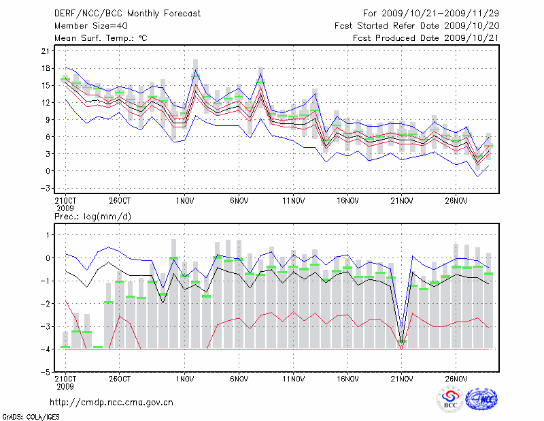Image resolution: width=544 pixels, height=421 pixels.
Task: Click the 21 value on temperature y-axis
Action: (x=46, y=51)
